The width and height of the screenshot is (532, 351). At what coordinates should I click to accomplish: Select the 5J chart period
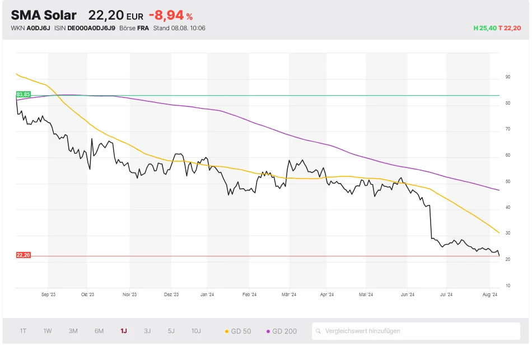pos(171,331)
